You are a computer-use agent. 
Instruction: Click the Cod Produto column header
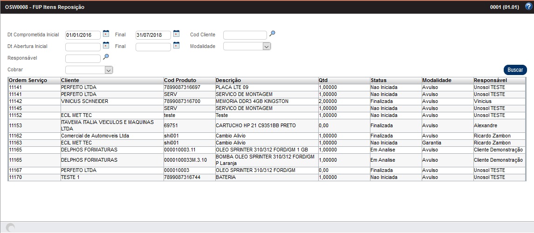tap(180, 80)
